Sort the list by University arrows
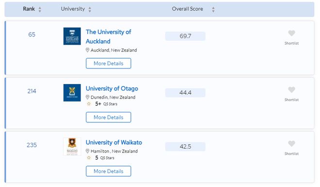The width and height of the screenshot is (320, 187). pyautogui.click(x=90, y=9)
